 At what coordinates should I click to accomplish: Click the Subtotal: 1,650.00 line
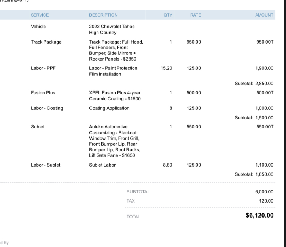(x=254, y=174)
